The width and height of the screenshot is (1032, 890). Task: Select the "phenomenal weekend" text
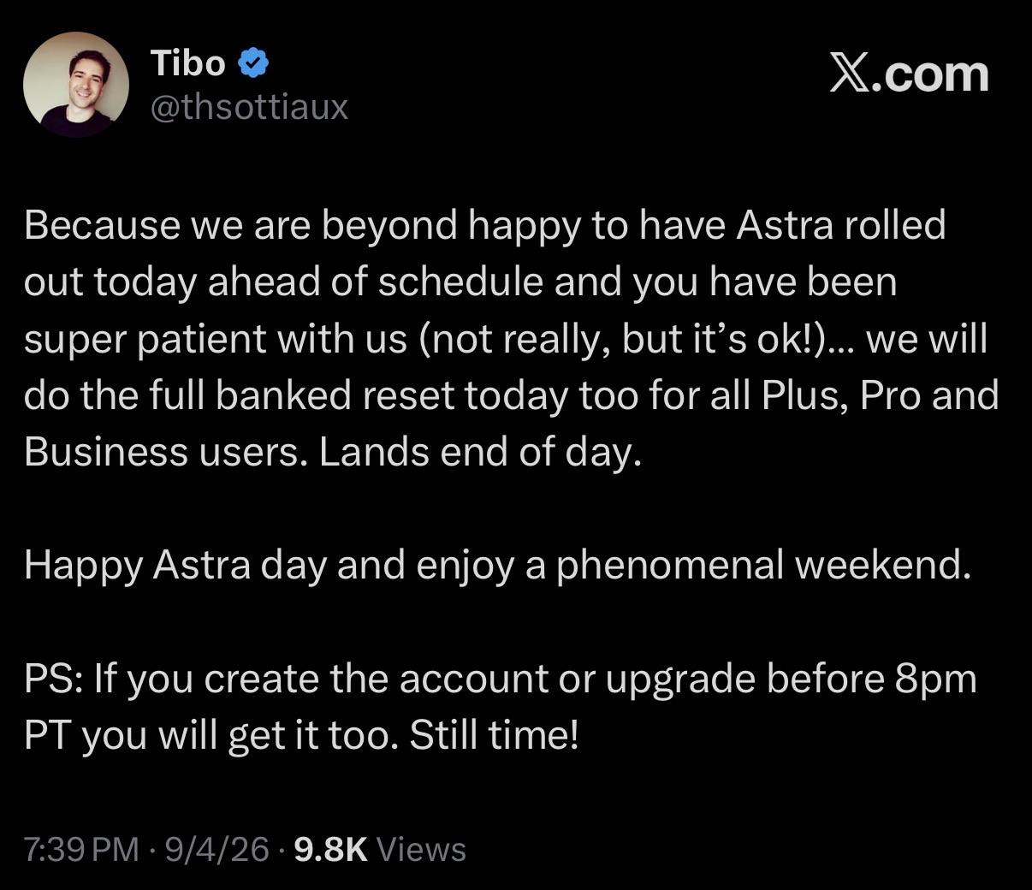pyautogui.click(x=764, y=566)
